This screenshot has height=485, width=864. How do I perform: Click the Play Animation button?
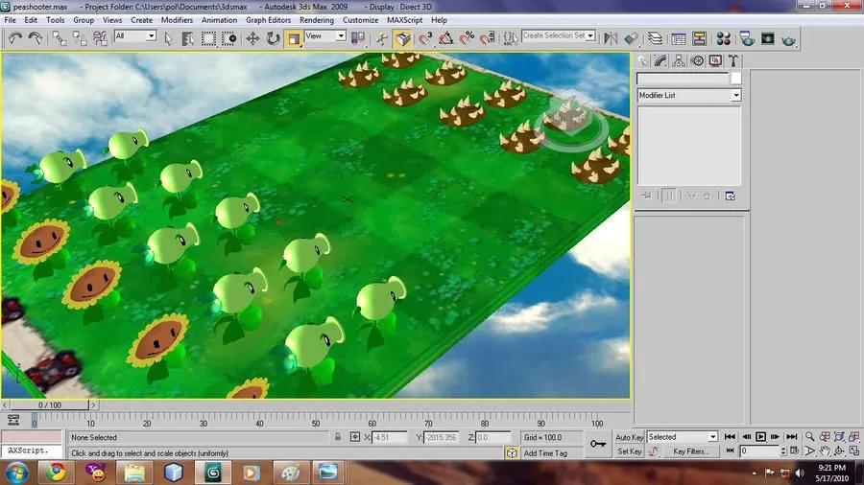[760, 437]
